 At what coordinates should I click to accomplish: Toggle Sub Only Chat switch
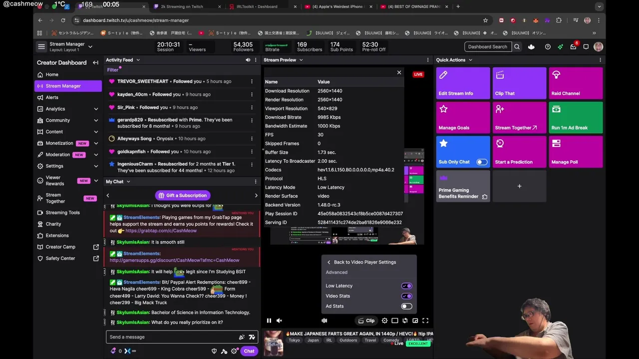pyautogui.click(x=482, y=162)
